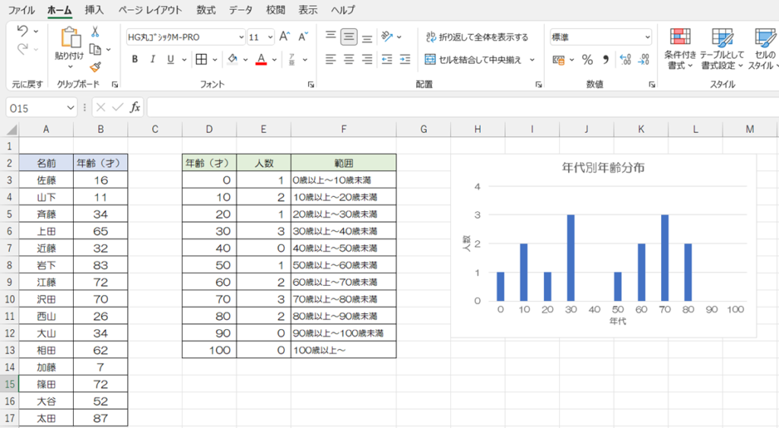Screen dimensions: 779x428
Task: Toggle Bold formatting
Action: (x=135, y=59)
